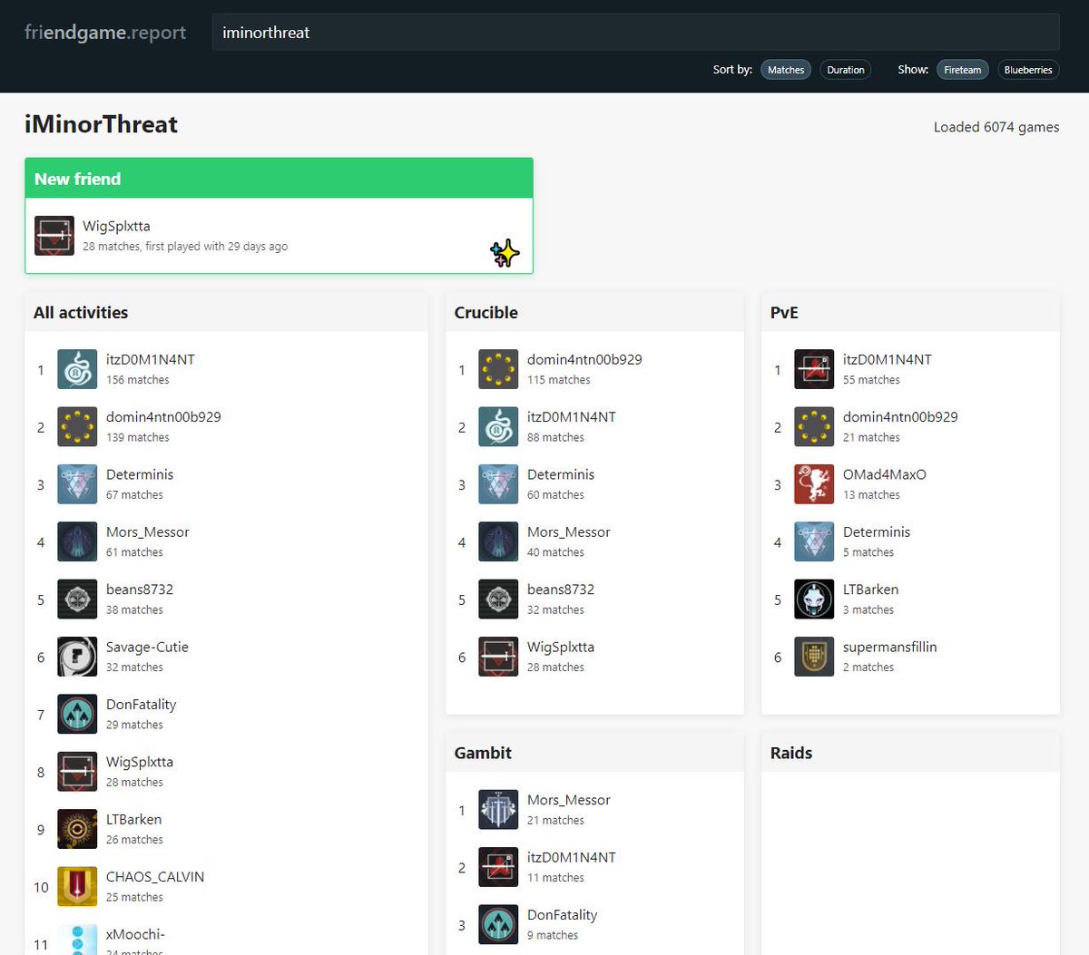The image size is (1089, 955).
Task: Click CHAOS_CALVIN's gold emblem icon
Action: 77,887
